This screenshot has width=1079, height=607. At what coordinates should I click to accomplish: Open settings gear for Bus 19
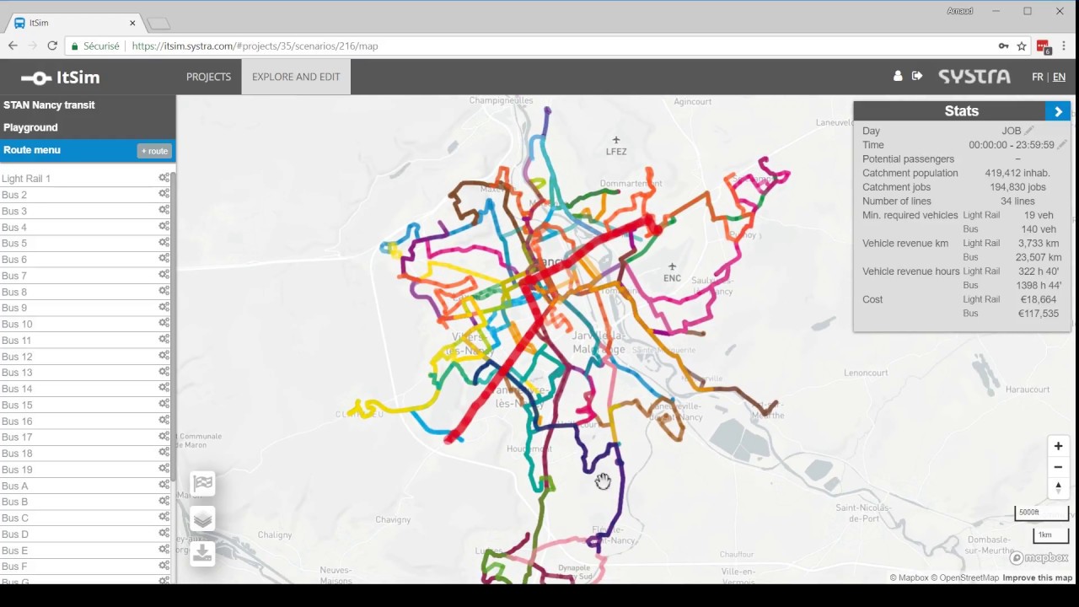[164, 469]
